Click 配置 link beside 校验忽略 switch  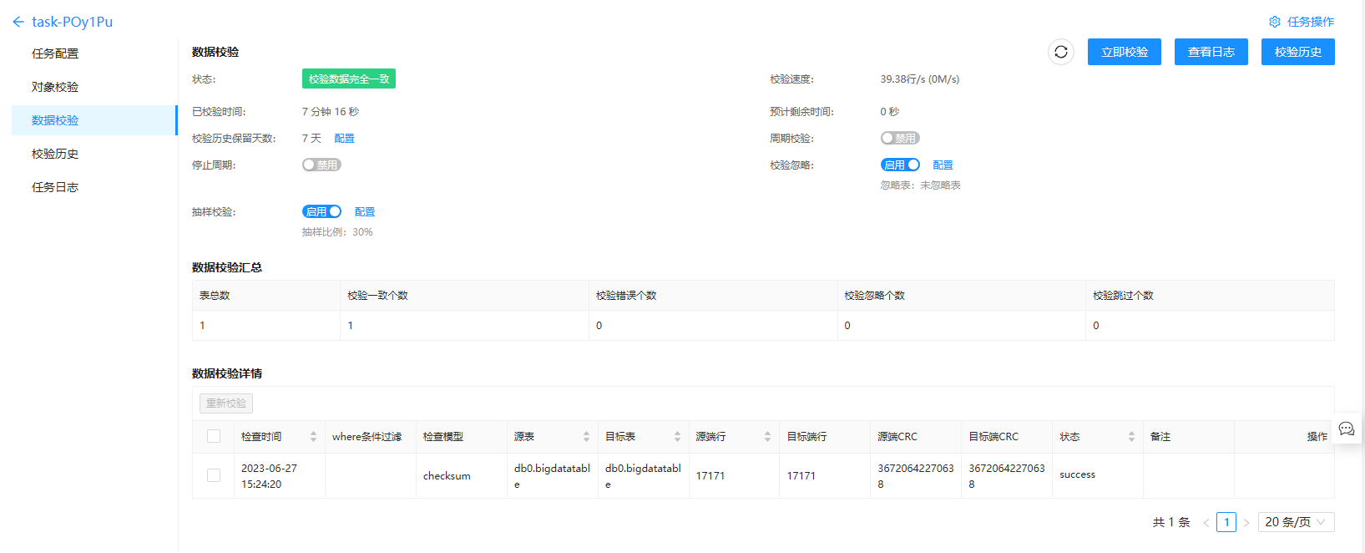pos(943,165)
